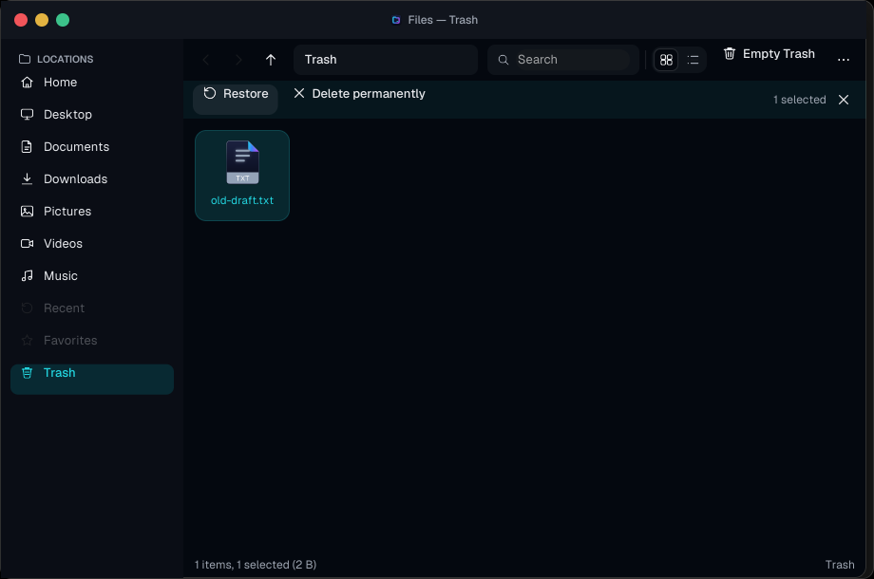Navigate back with the left arrow
Viewport: 874px width, 579px height.
tap(206, 60)
